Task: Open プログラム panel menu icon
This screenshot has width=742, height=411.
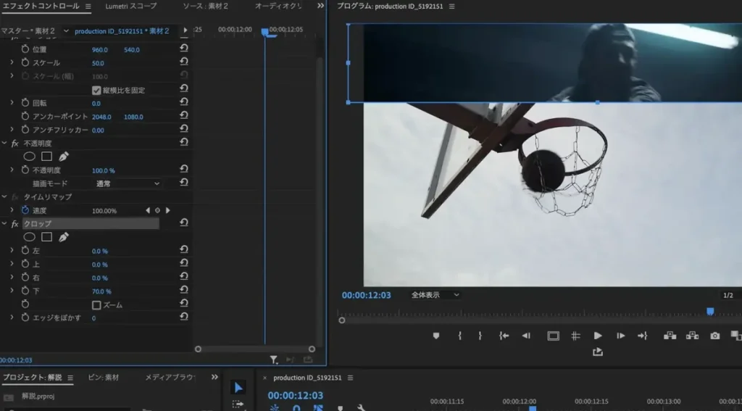Action: (x=452, y=6)
